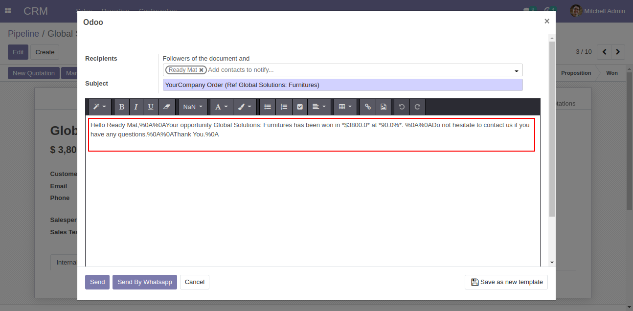
Task: Edit the Subject field
Action: [342, 85]
